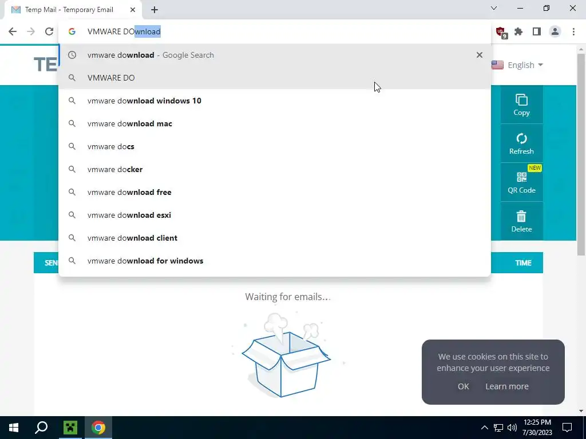Open the tab search chevron
The width and height of the screenshot is (586, 439).
[x=494, y=8]
